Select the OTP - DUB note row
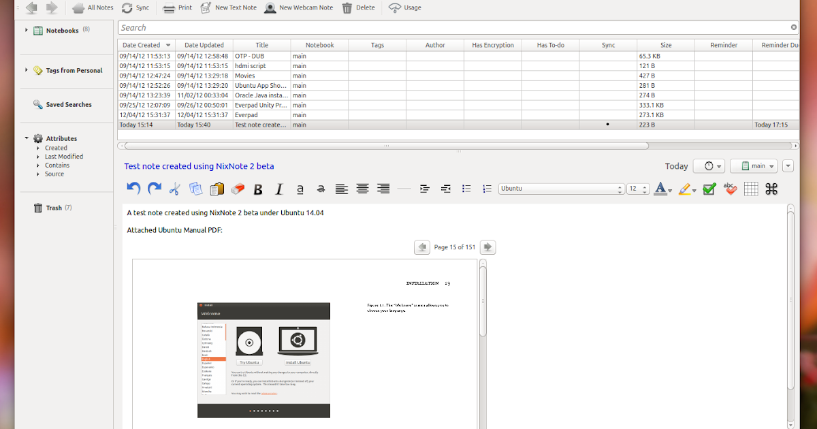 tap(458, 56)
